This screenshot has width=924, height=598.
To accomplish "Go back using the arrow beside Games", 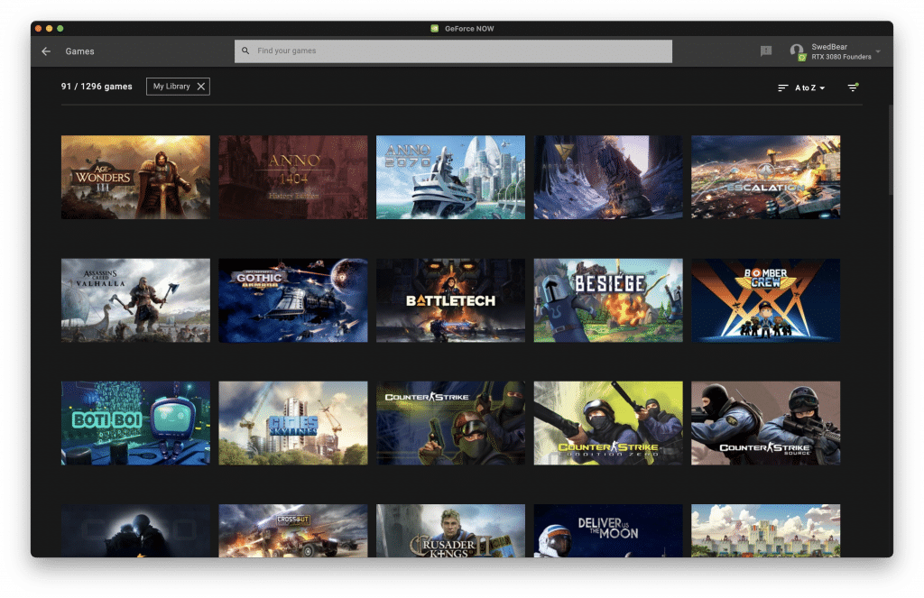I will (46, 51).
